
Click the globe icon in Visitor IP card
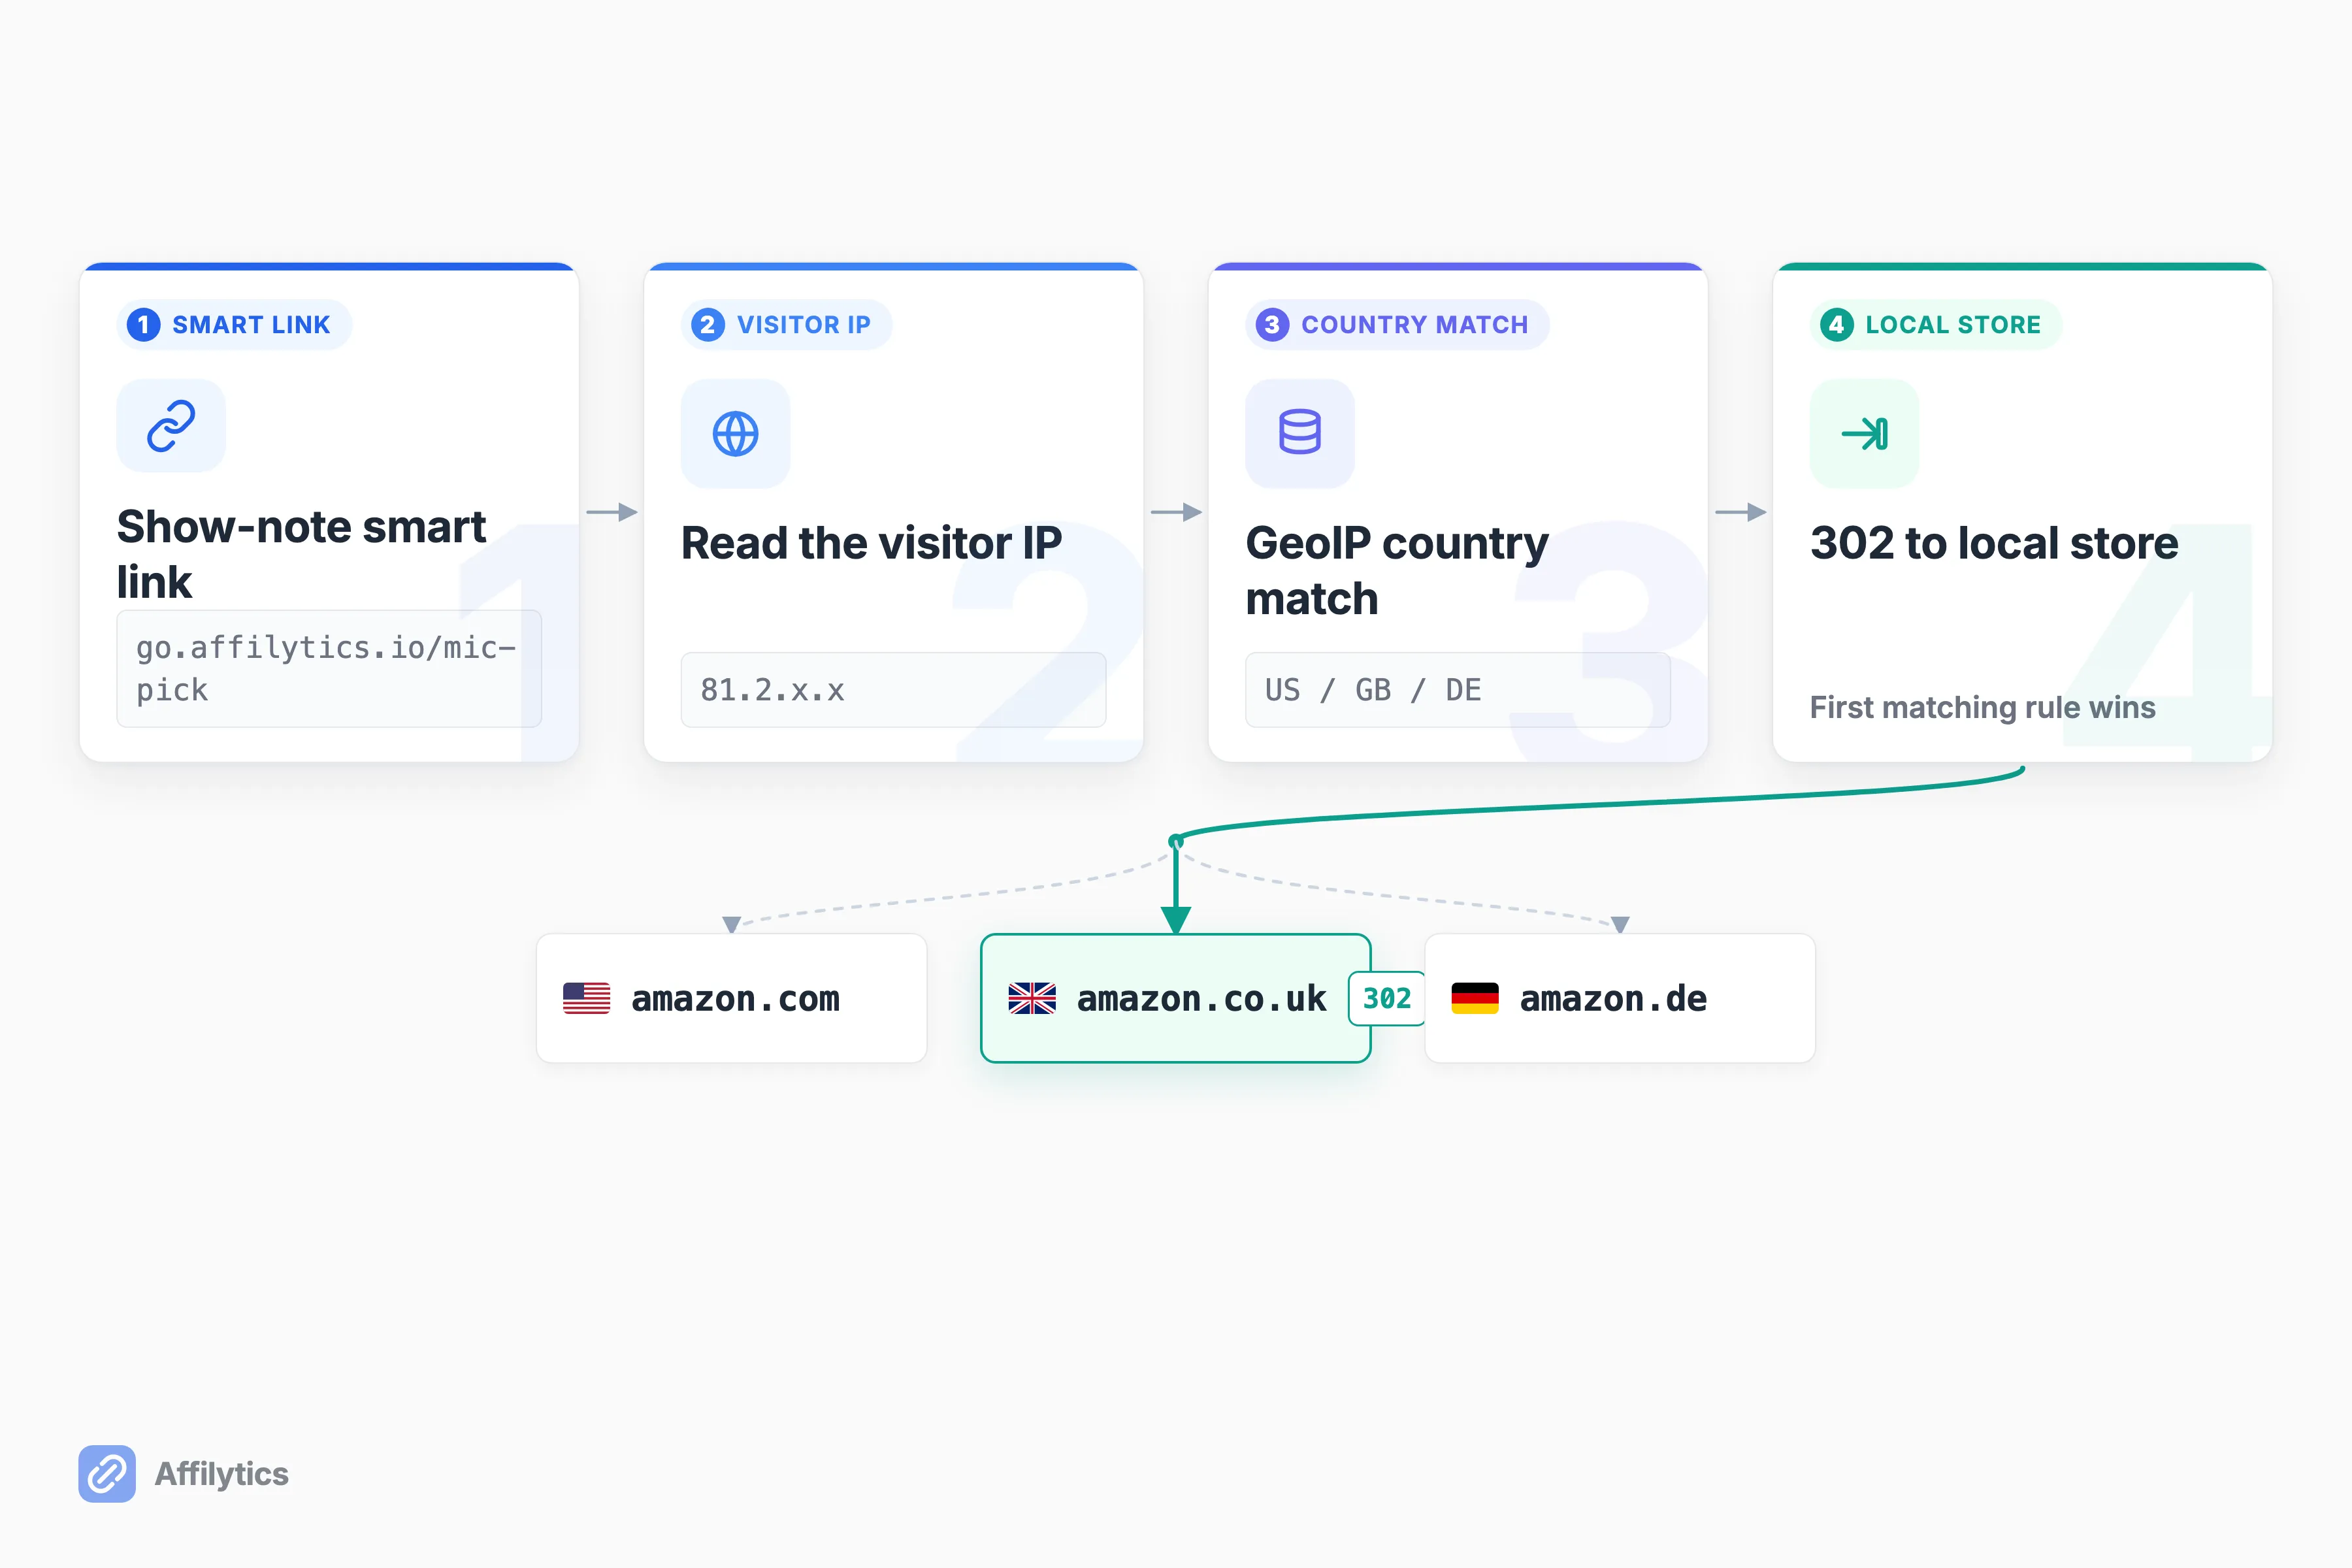coord(735,434)
